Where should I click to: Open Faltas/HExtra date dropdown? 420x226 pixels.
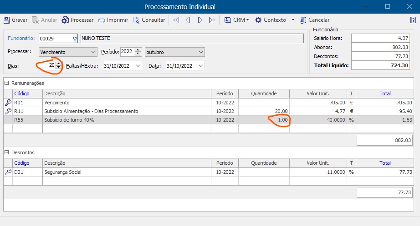(x=138, y=66)
